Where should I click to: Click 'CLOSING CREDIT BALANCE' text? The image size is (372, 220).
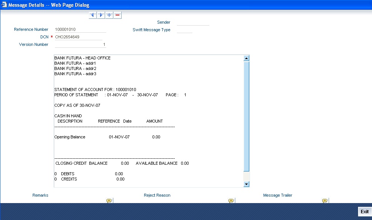81,163
